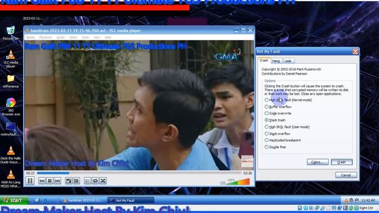The height and width of the screenshot is (213, 379).
Task: Click the Show Desktop quick launch icon
Action: pos(37,200)
